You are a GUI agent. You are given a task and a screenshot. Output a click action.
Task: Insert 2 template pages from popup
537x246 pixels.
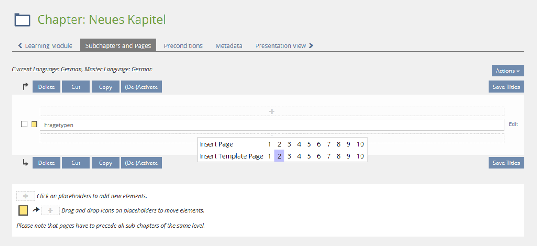coord(279,156)
